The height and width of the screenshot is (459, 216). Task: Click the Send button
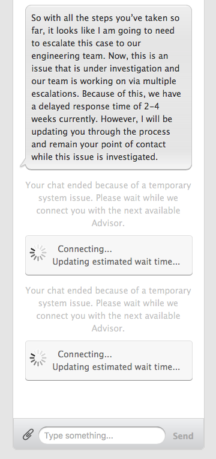pos(183,436)
